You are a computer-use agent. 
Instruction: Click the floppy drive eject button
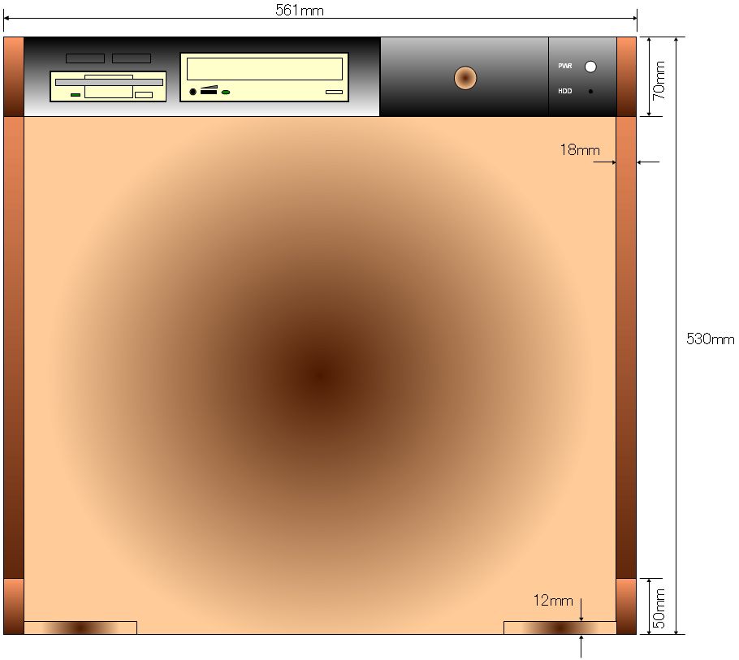[144, 95]
